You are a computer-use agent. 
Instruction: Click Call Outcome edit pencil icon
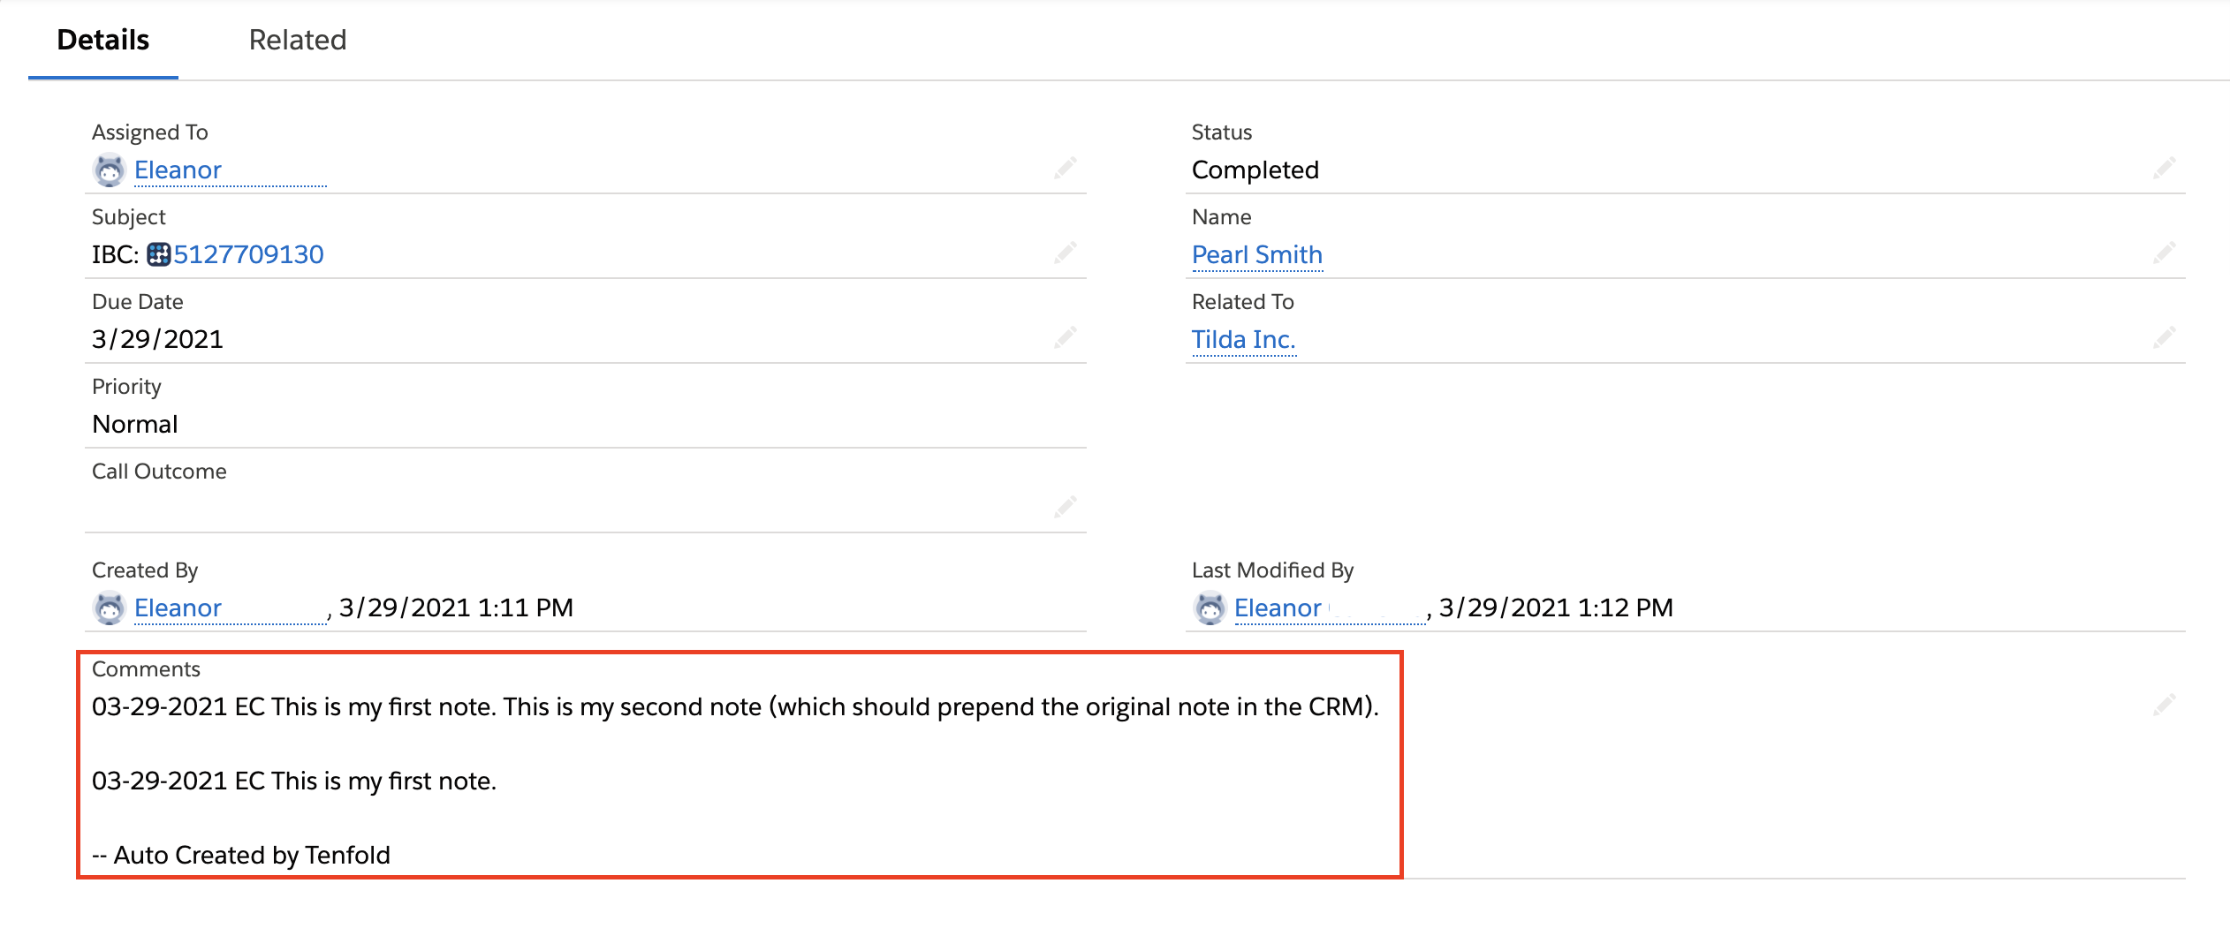click(1066, 507)
